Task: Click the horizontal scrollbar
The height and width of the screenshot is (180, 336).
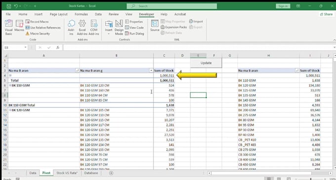Action: (261, 173)
